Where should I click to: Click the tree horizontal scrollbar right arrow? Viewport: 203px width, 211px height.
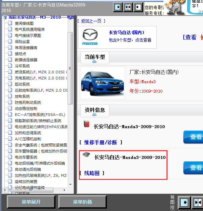pos(65,190)
